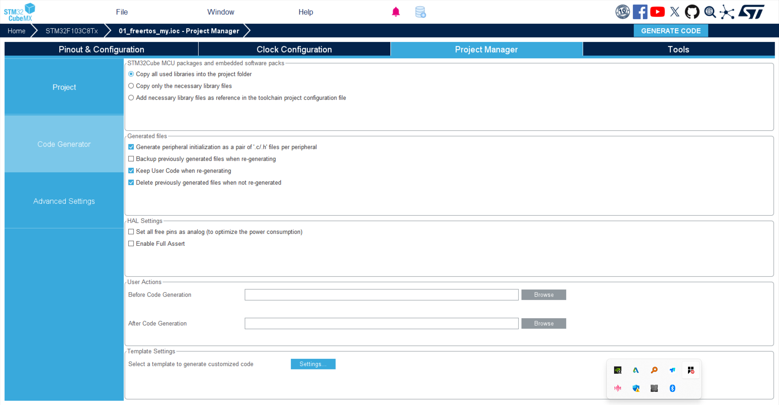Screen dimensions: 779x405
Task: Open Advanced Settings section
Action: click(64, 201)
